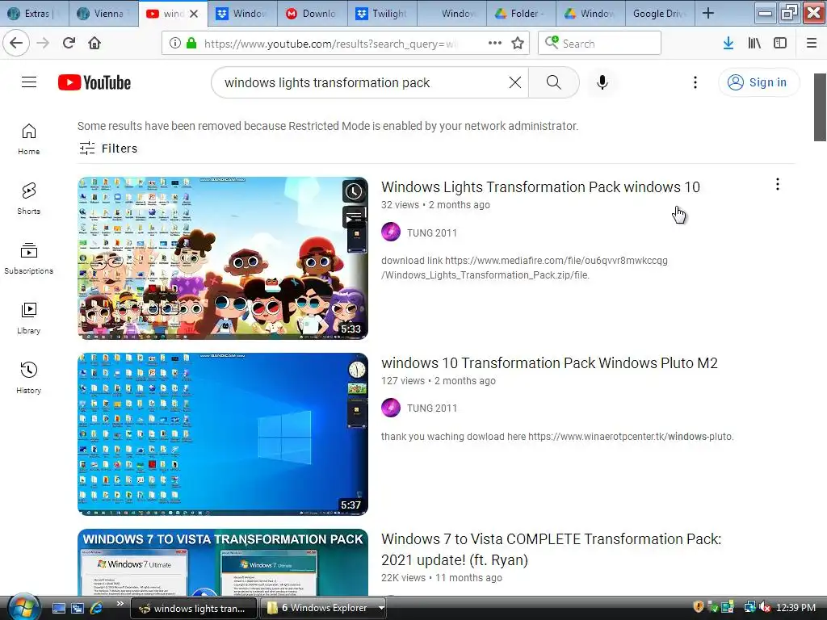
Task: Start voice search with microphone
Action: [602, 82]
